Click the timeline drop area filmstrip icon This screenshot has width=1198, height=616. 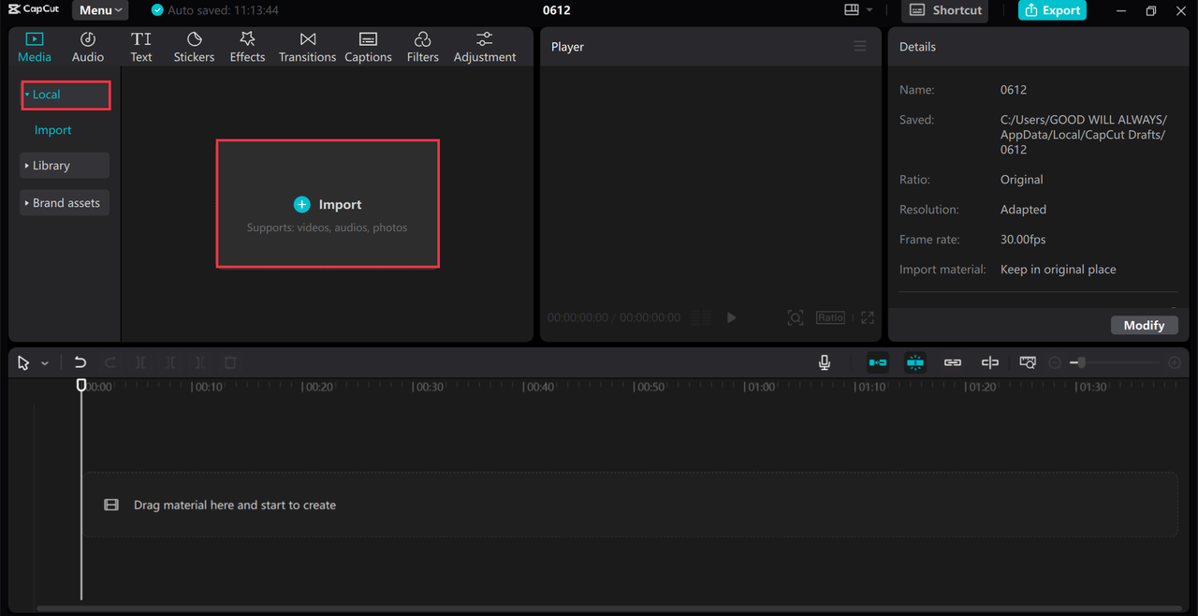[x=111, y=506]
